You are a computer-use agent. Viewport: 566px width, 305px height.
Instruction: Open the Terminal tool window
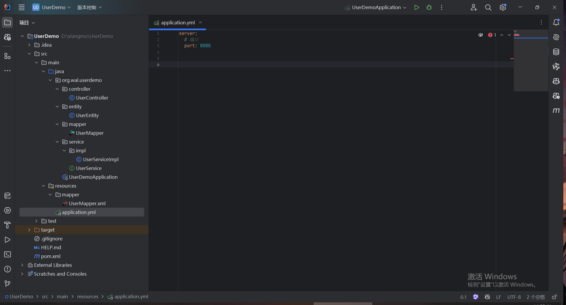[x=7, y=254]
